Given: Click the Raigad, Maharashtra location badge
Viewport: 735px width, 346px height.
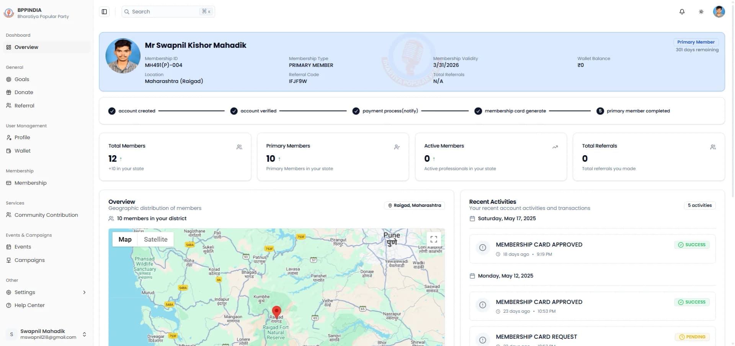Looking at the screenshot, I should point(415,206).
